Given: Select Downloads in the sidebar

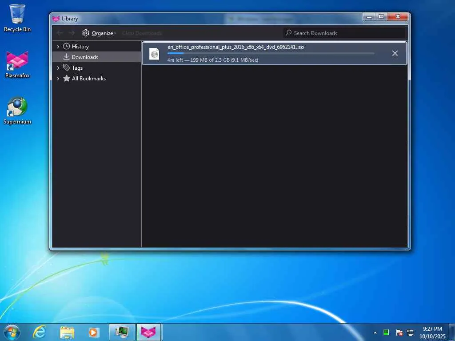Looking at the screenshot, I should point(96,57).
